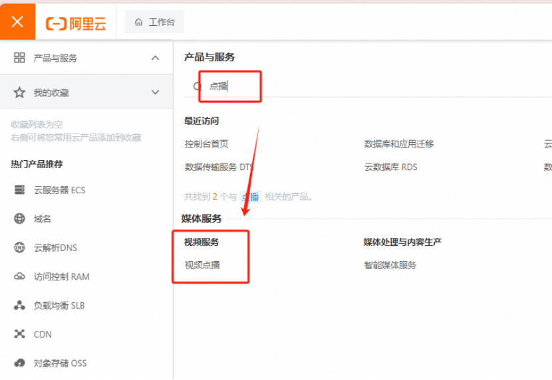552x380 pixels.
Task: Open 视频点播 search result
Action: coord(202,265)
